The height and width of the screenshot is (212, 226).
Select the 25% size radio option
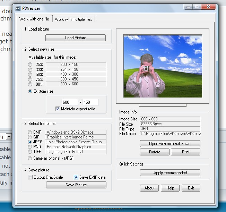tap(30, 65)
